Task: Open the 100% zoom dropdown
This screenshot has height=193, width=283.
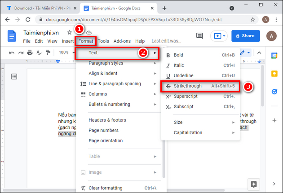Action: tap(66, 53)
